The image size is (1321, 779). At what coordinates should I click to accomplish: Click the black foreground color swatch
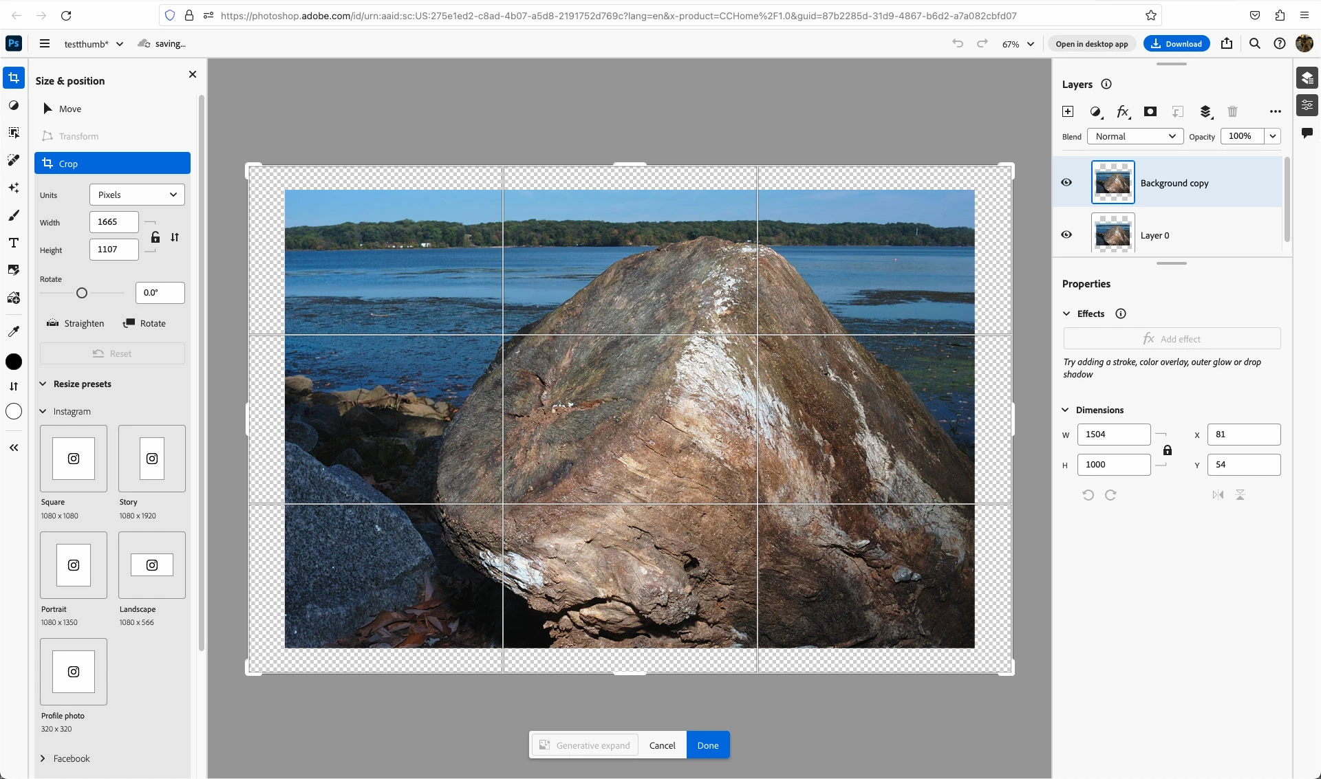[14, 362]
